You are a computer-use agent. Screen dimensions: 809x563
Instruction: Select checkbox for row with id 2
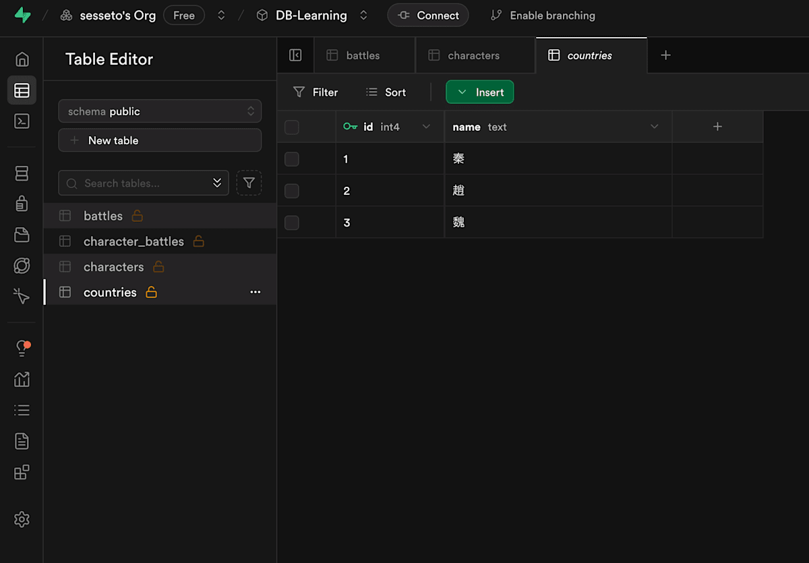(x=292, y=191)
